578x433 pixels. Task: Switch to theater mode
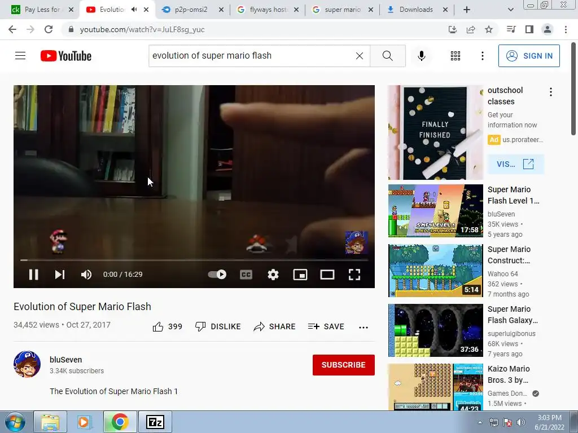pos(327,275)
